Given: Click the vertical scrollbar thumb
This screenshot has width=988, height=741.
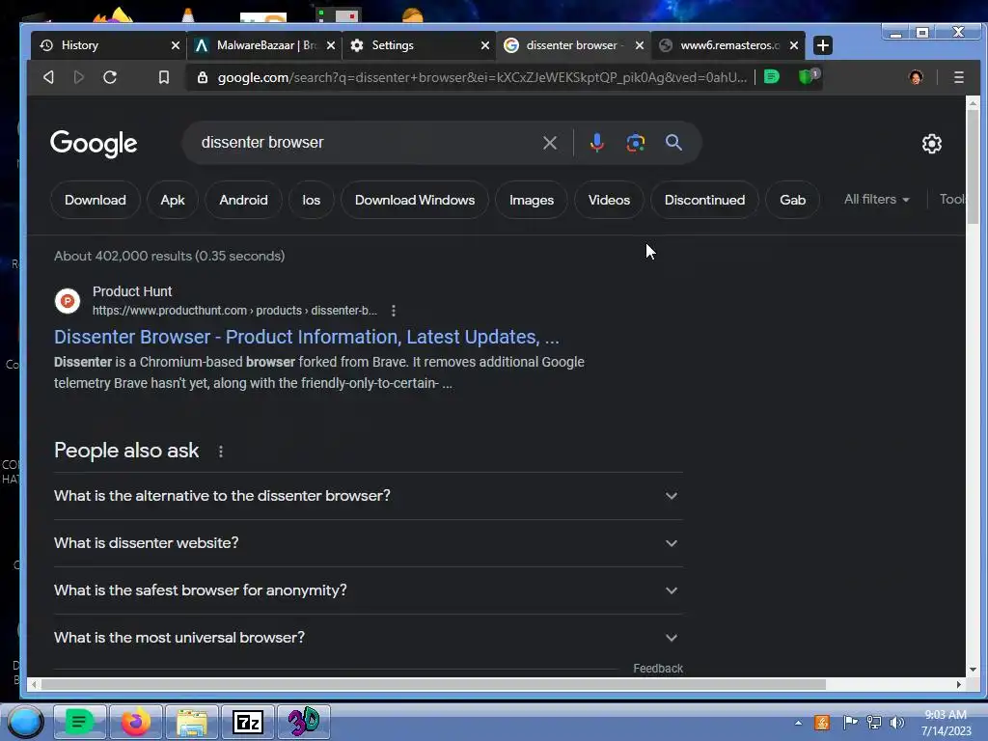Looking at the screenshot, I should 973,165.
